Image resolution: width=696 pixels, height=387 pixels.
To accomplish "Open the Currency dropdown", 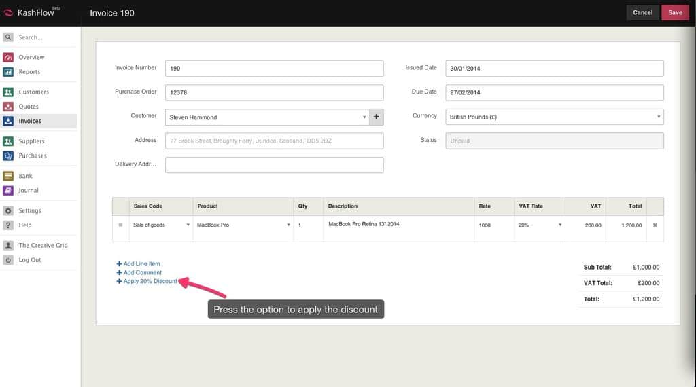I will (x=658, y=117).
